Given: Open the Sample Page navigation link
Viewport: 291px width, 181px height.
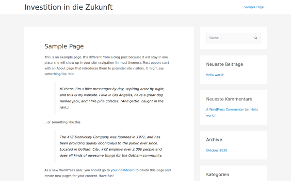Looking at the screenshot, I should tap(254, 7).
